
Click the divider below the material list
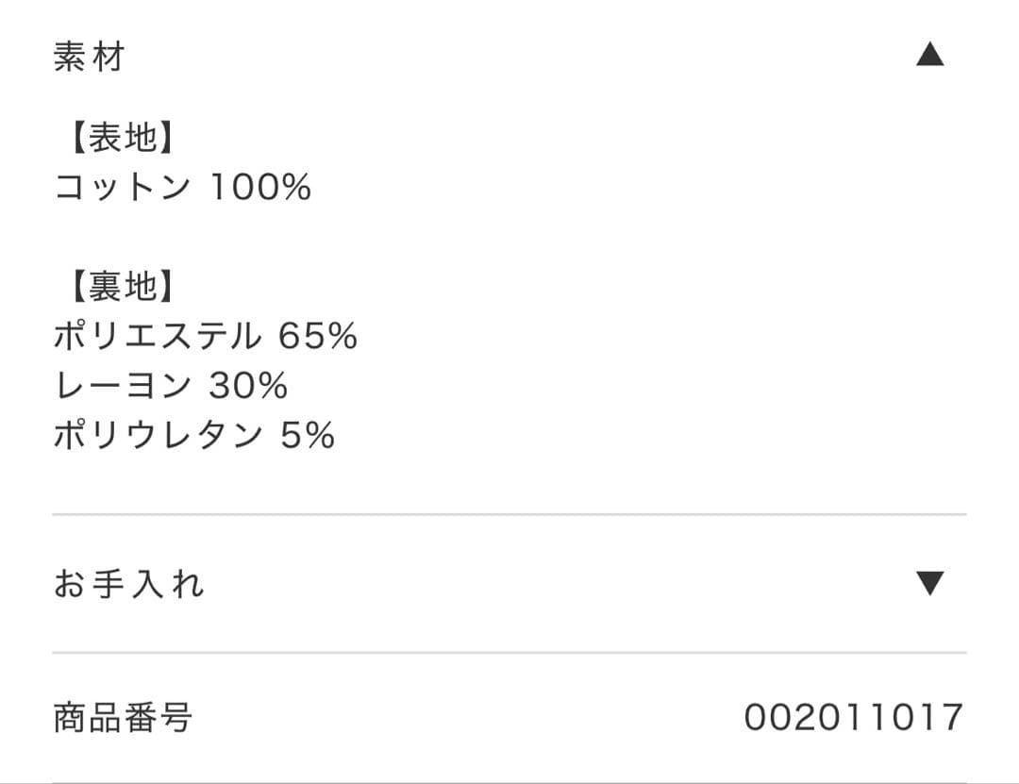[509, 514]
